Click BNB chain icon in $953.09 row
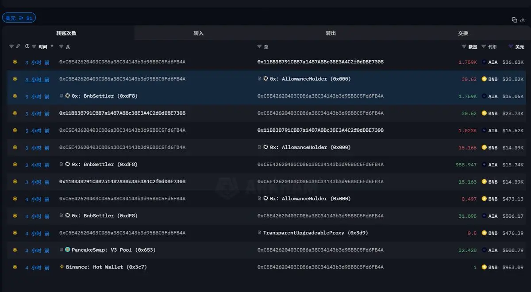This screenshot has width=531, height=292. [15, 267]
